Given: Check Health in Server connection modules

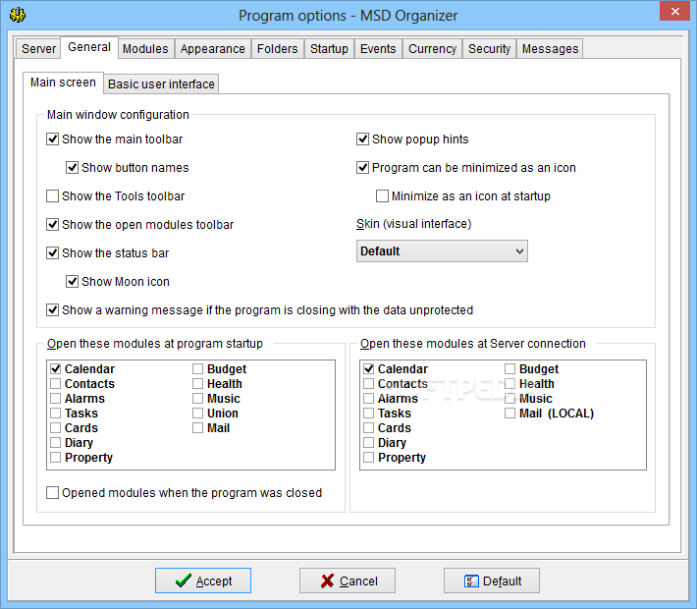Looking at the screenshot, I should click(509, 383).
